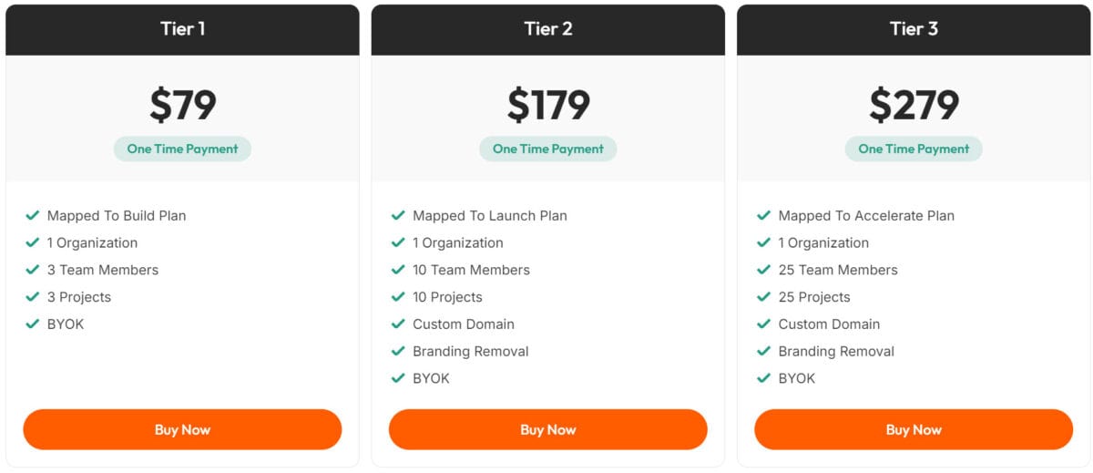
Task: Click the Buy Now button for Tier 1
Action: point(182,429)
